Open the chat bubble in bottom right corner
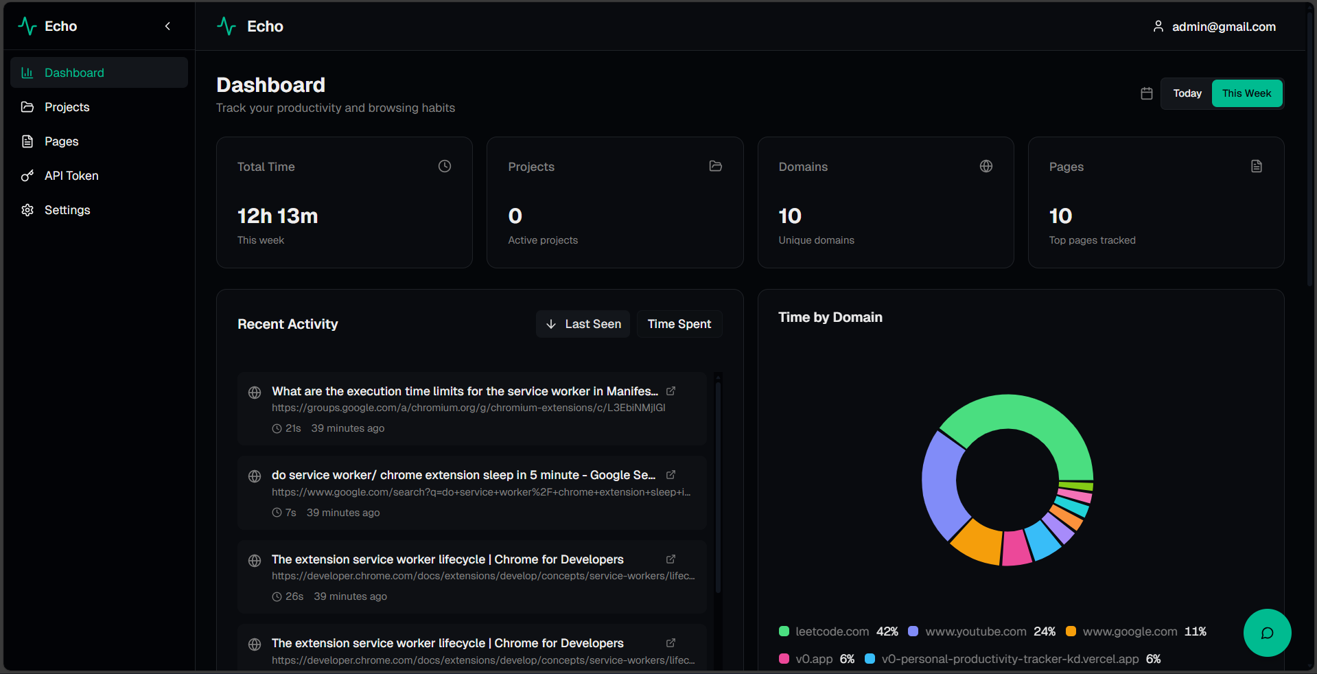The width and height of the screenshot is (1317, 674). pos(1266,633)
